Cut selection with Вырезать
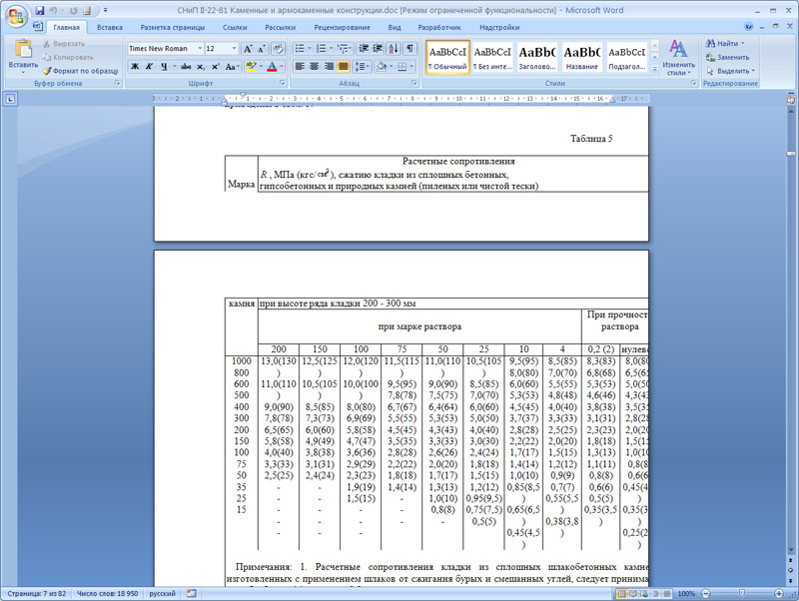The width and height of the screenshot is (799, 601). click(x=64, y=44)
